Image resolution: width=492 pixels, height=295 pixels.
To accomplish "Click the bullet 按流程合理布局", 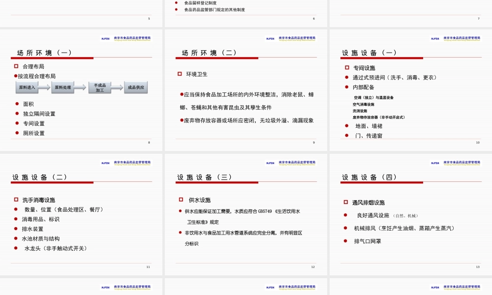I will point(37,76).
